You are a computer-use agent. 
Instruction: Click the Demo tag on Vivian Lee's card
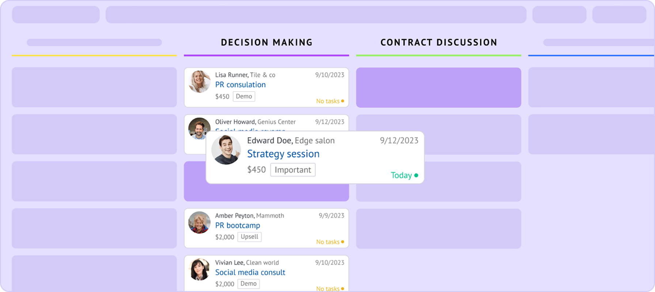click(248, 284)
